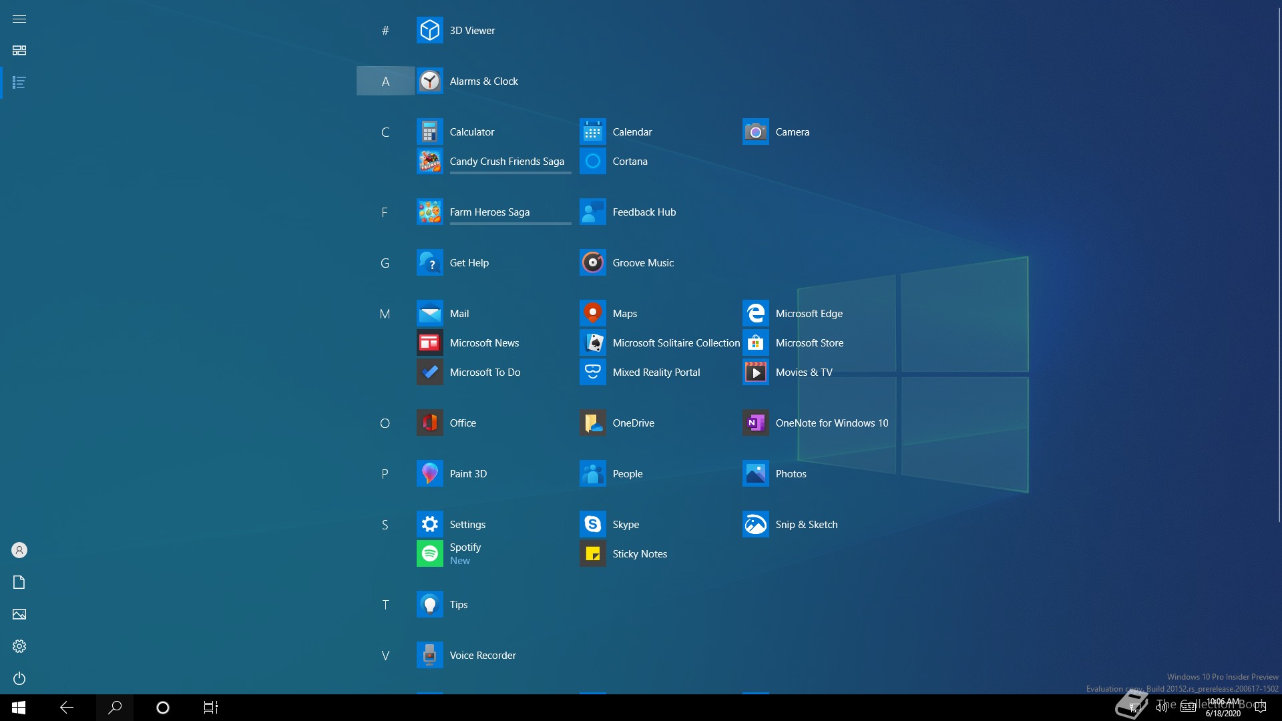Select the letter M section header
Image resolution: width=1282 pixels, height=721 pixels.
(385, 314)
